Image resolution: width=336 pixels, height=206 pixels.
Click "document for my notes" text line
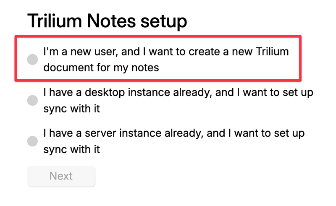[x=101, y=68]
